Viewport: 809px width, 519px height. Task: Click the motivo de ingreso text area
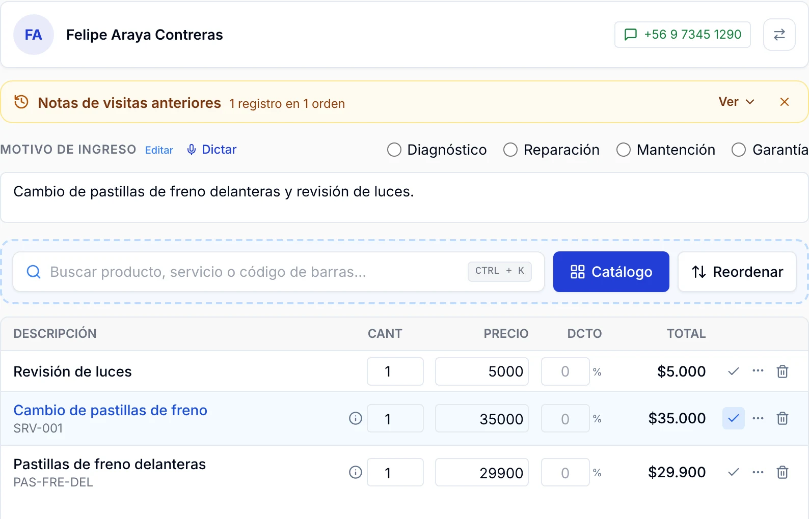point(404,197)
